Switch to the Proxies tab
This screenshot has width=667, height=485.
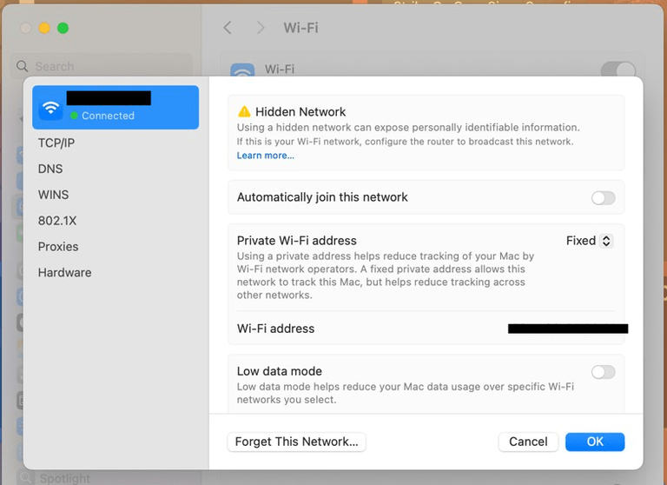tap(58, 247)
